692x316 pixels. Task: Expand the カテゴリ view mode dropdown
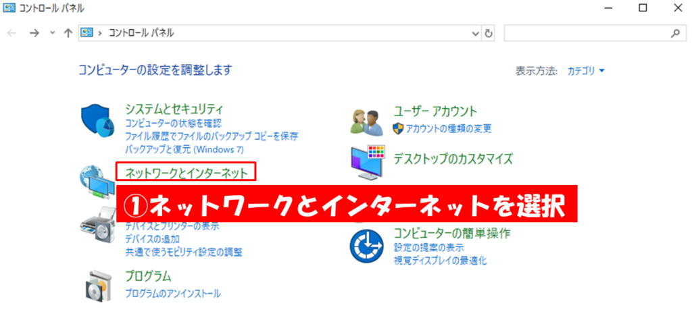(586, 71)
